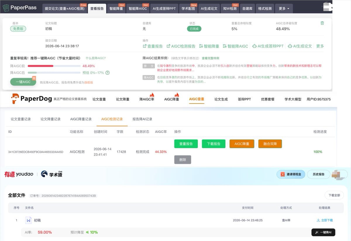Open 降AIGC率 in PaperDog menu

[147, 99]
